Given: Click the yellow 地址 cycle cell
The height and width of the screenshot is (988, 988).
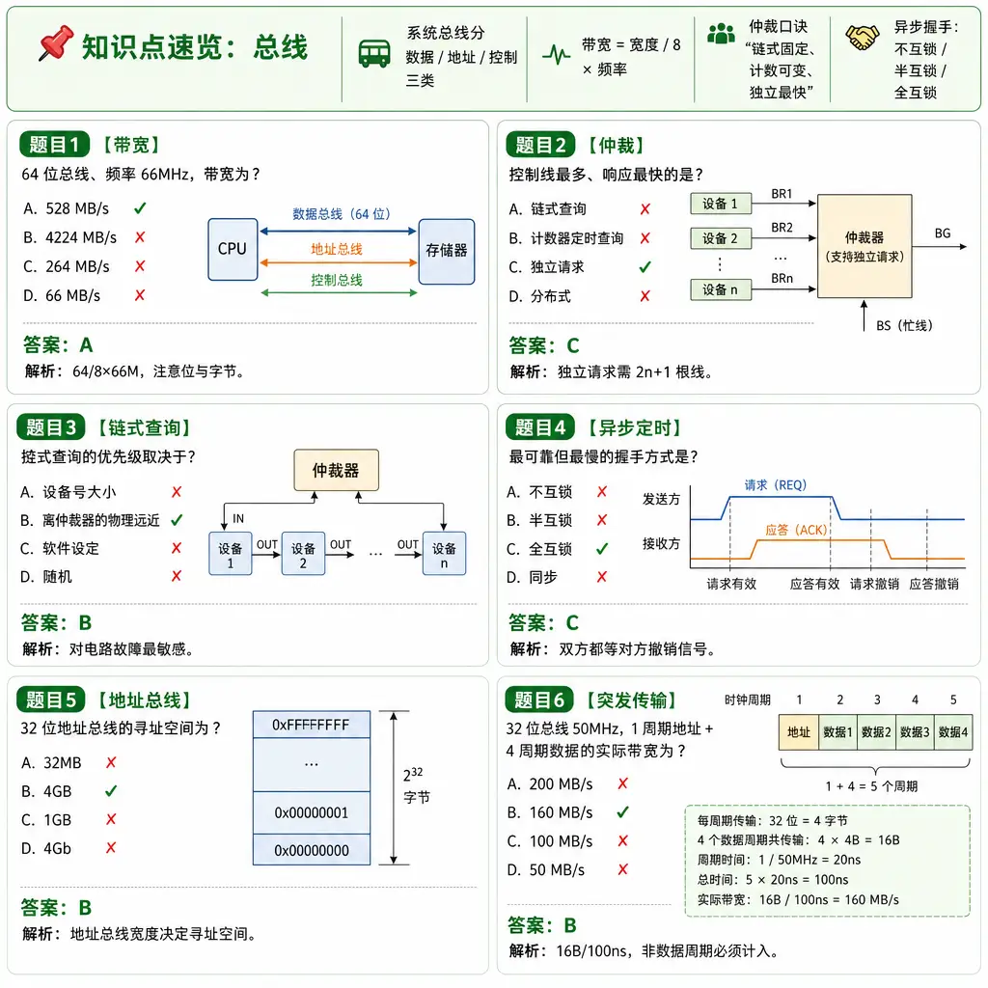Looking at the screenshot, I should click(x=798, y=732).
